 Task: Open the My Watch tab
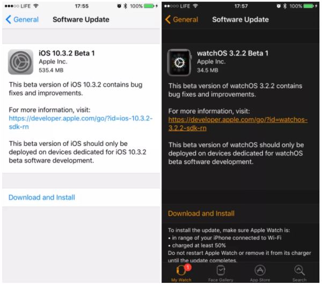[x=180, y=272]
